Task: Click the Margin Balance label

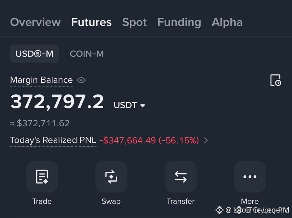Action: click(x=41, y=80)
